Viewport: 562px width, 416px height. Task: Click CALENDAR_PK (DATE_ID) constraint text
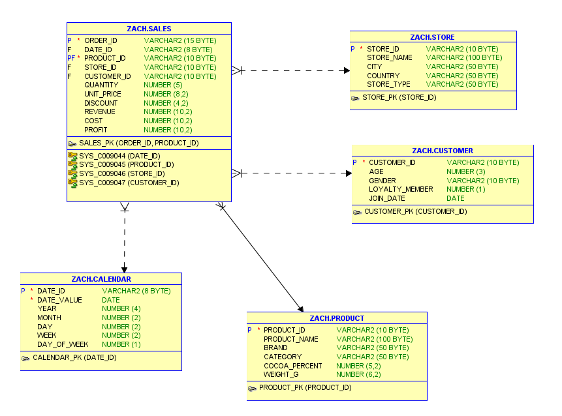pyautogui.click(x=74, y=357)
